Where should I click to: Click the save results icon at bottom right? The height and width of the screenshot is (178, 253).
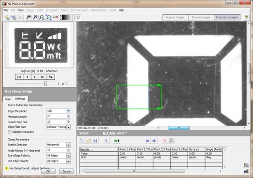point(246,171)
